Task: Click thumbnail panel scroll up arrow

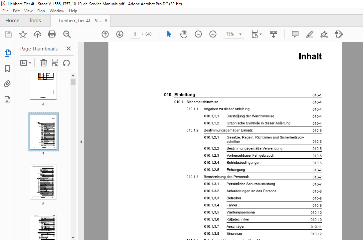Action: pyautogui.click(x=73, y=76)
